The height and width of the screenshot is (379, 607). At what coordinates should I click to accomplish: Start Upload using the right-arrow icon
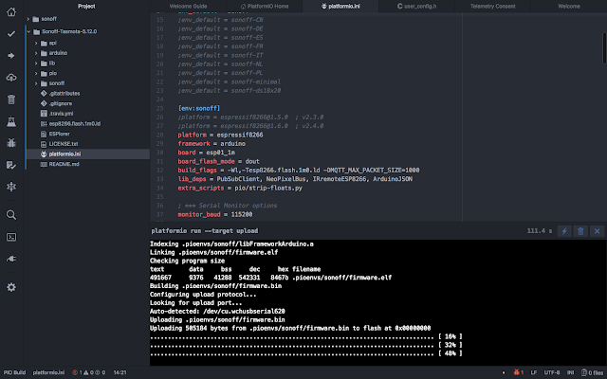click(x=11, y=56)
